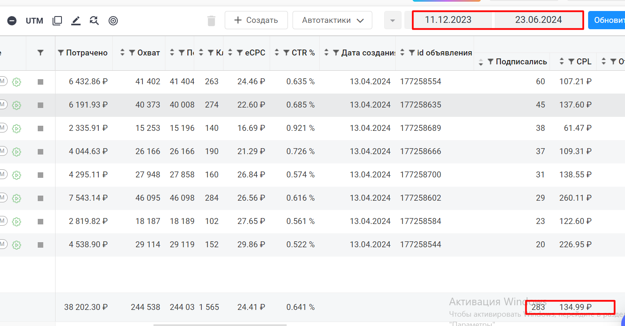The width and height of the screenshot is (625, 326).
Task: Click ad id 177258666
Action: coord(421,151)
